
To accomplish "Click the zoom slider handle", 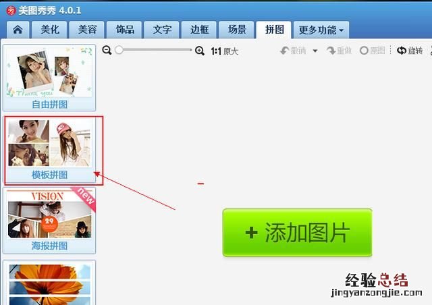I will (x=119, y=50).
